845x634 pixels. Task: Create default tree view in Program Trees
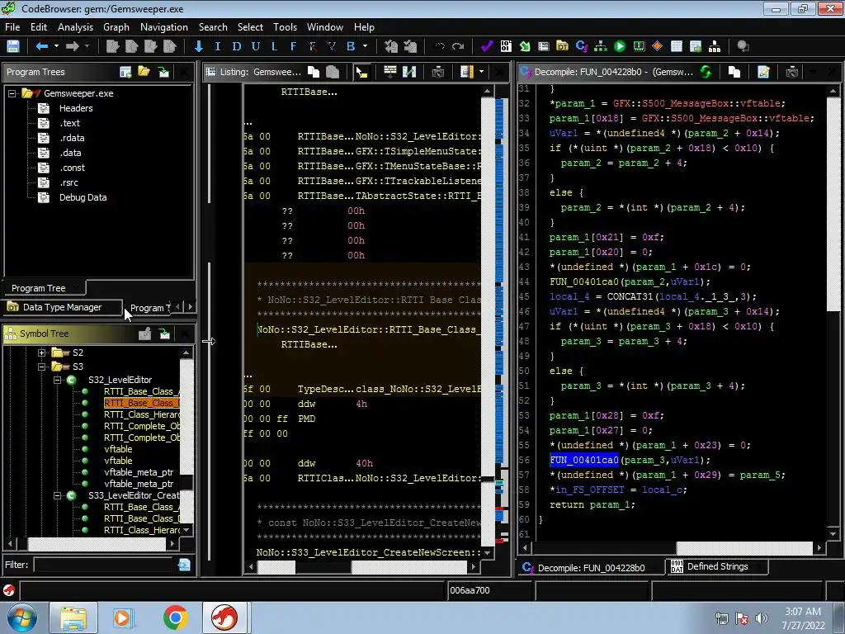[x=125, y=72]
